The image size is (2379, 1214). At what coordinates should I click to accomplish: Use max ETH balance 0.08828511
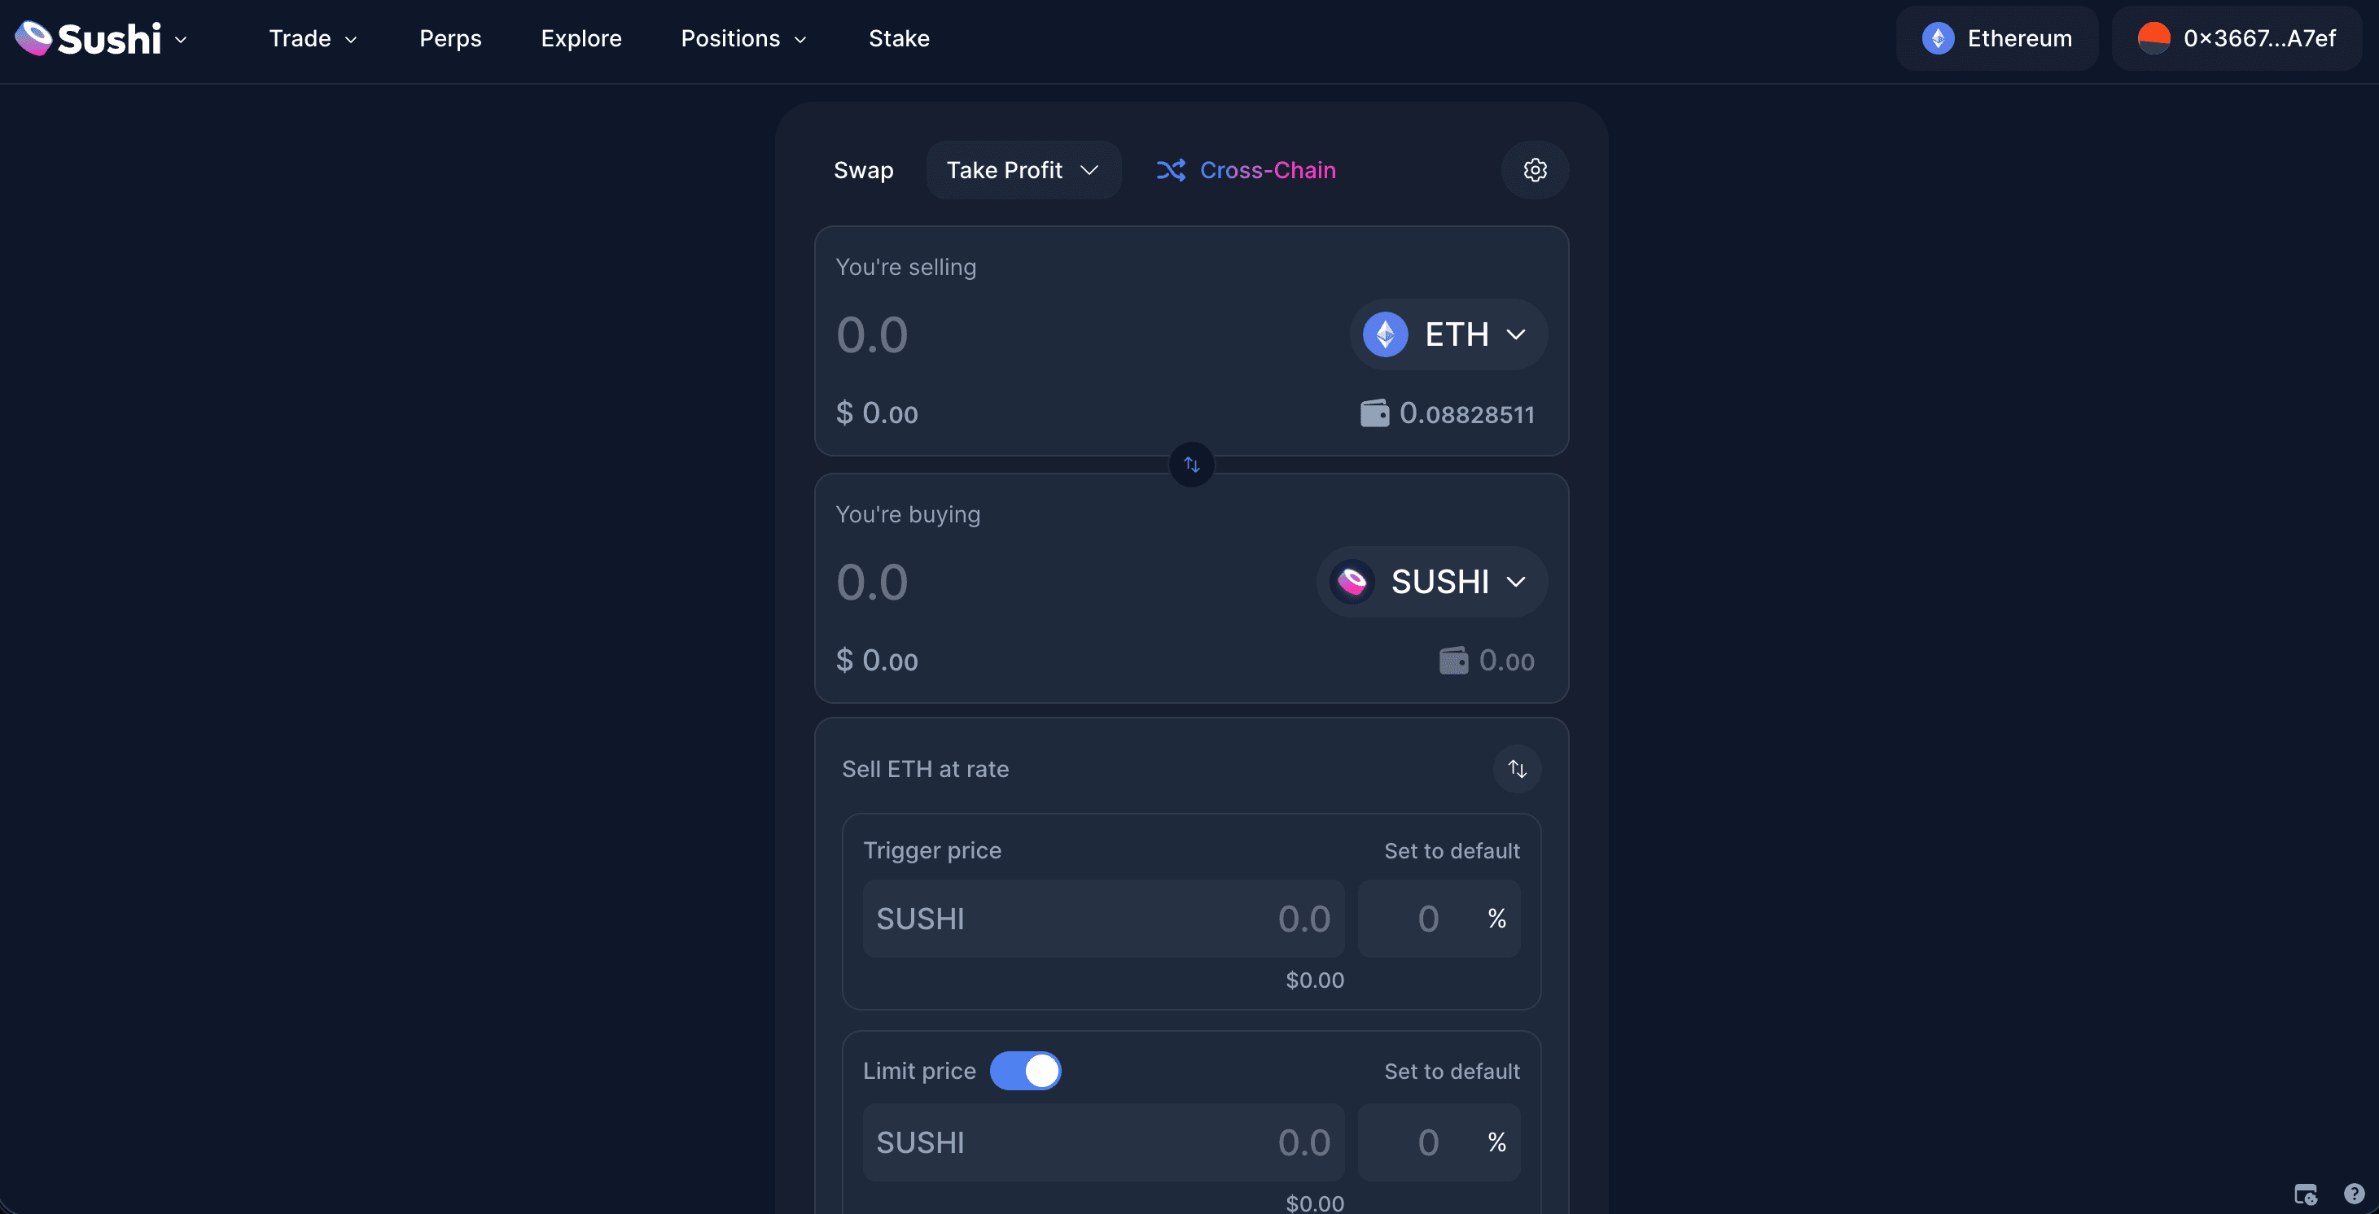tap(1466, 413)
